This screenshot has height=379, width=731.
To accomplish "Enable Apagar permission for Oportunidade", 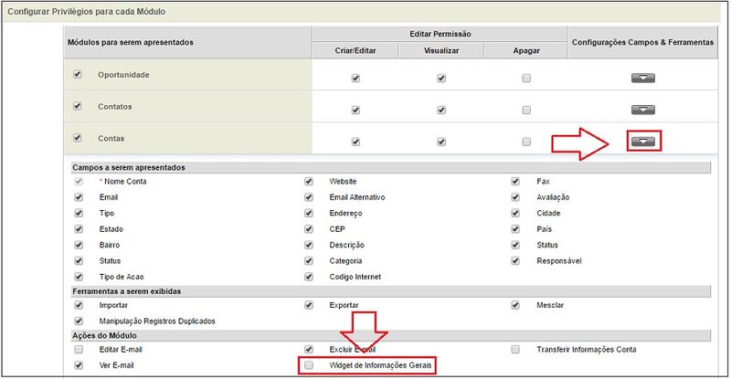I will coord(526,79).
